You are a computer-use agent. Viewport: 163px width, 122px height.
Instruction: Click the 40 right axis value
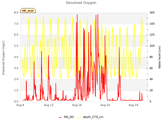[151, 79]
